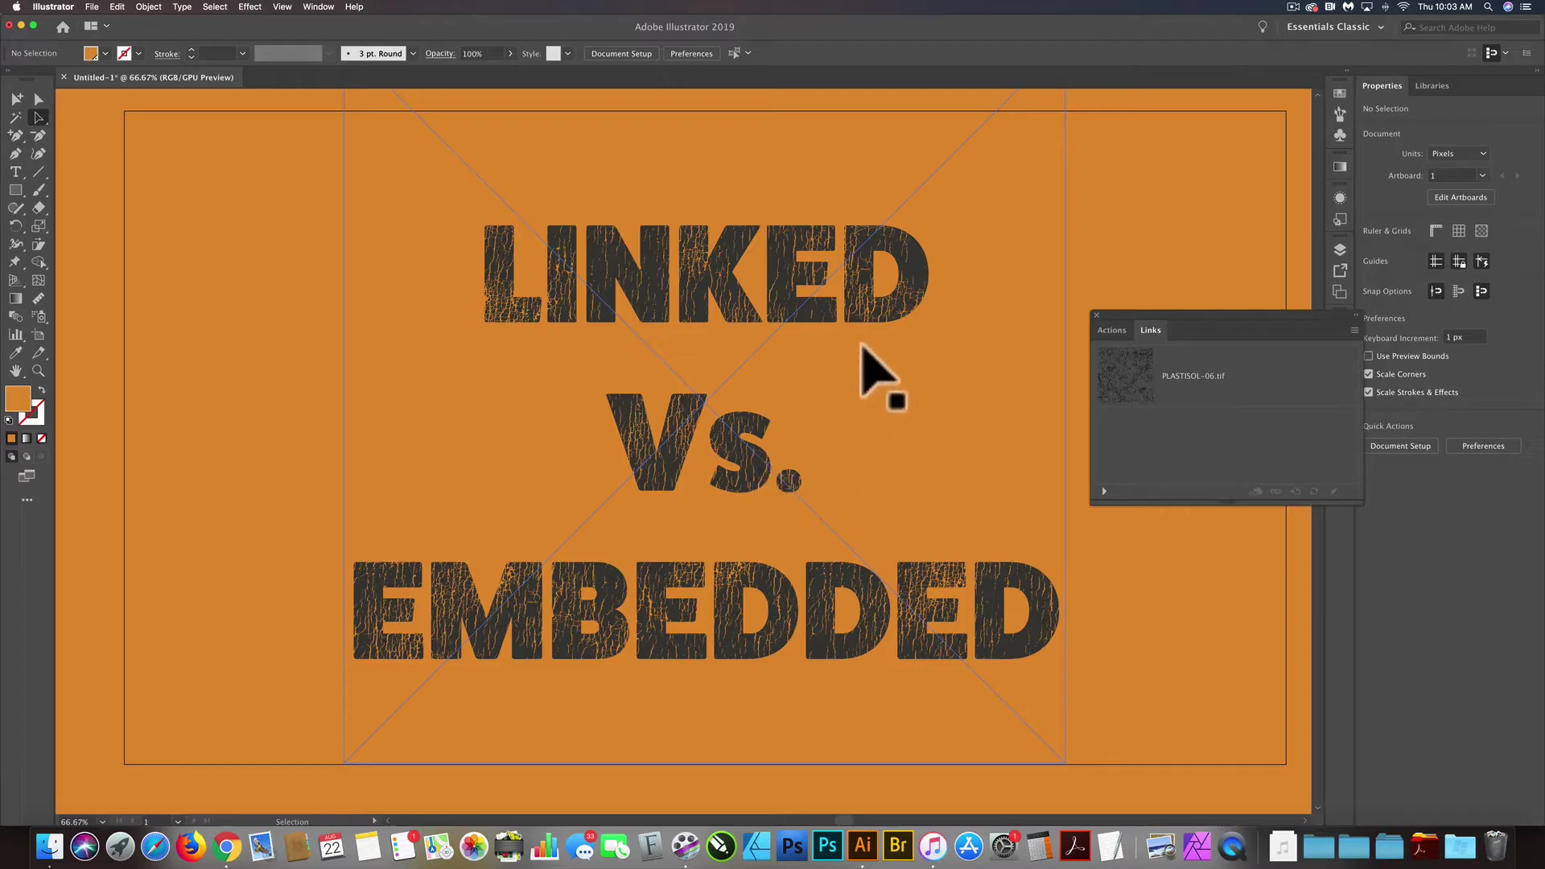Screen dimensions: 1545x869
Task: Expand the Artboard selector
Action: 1481,175
